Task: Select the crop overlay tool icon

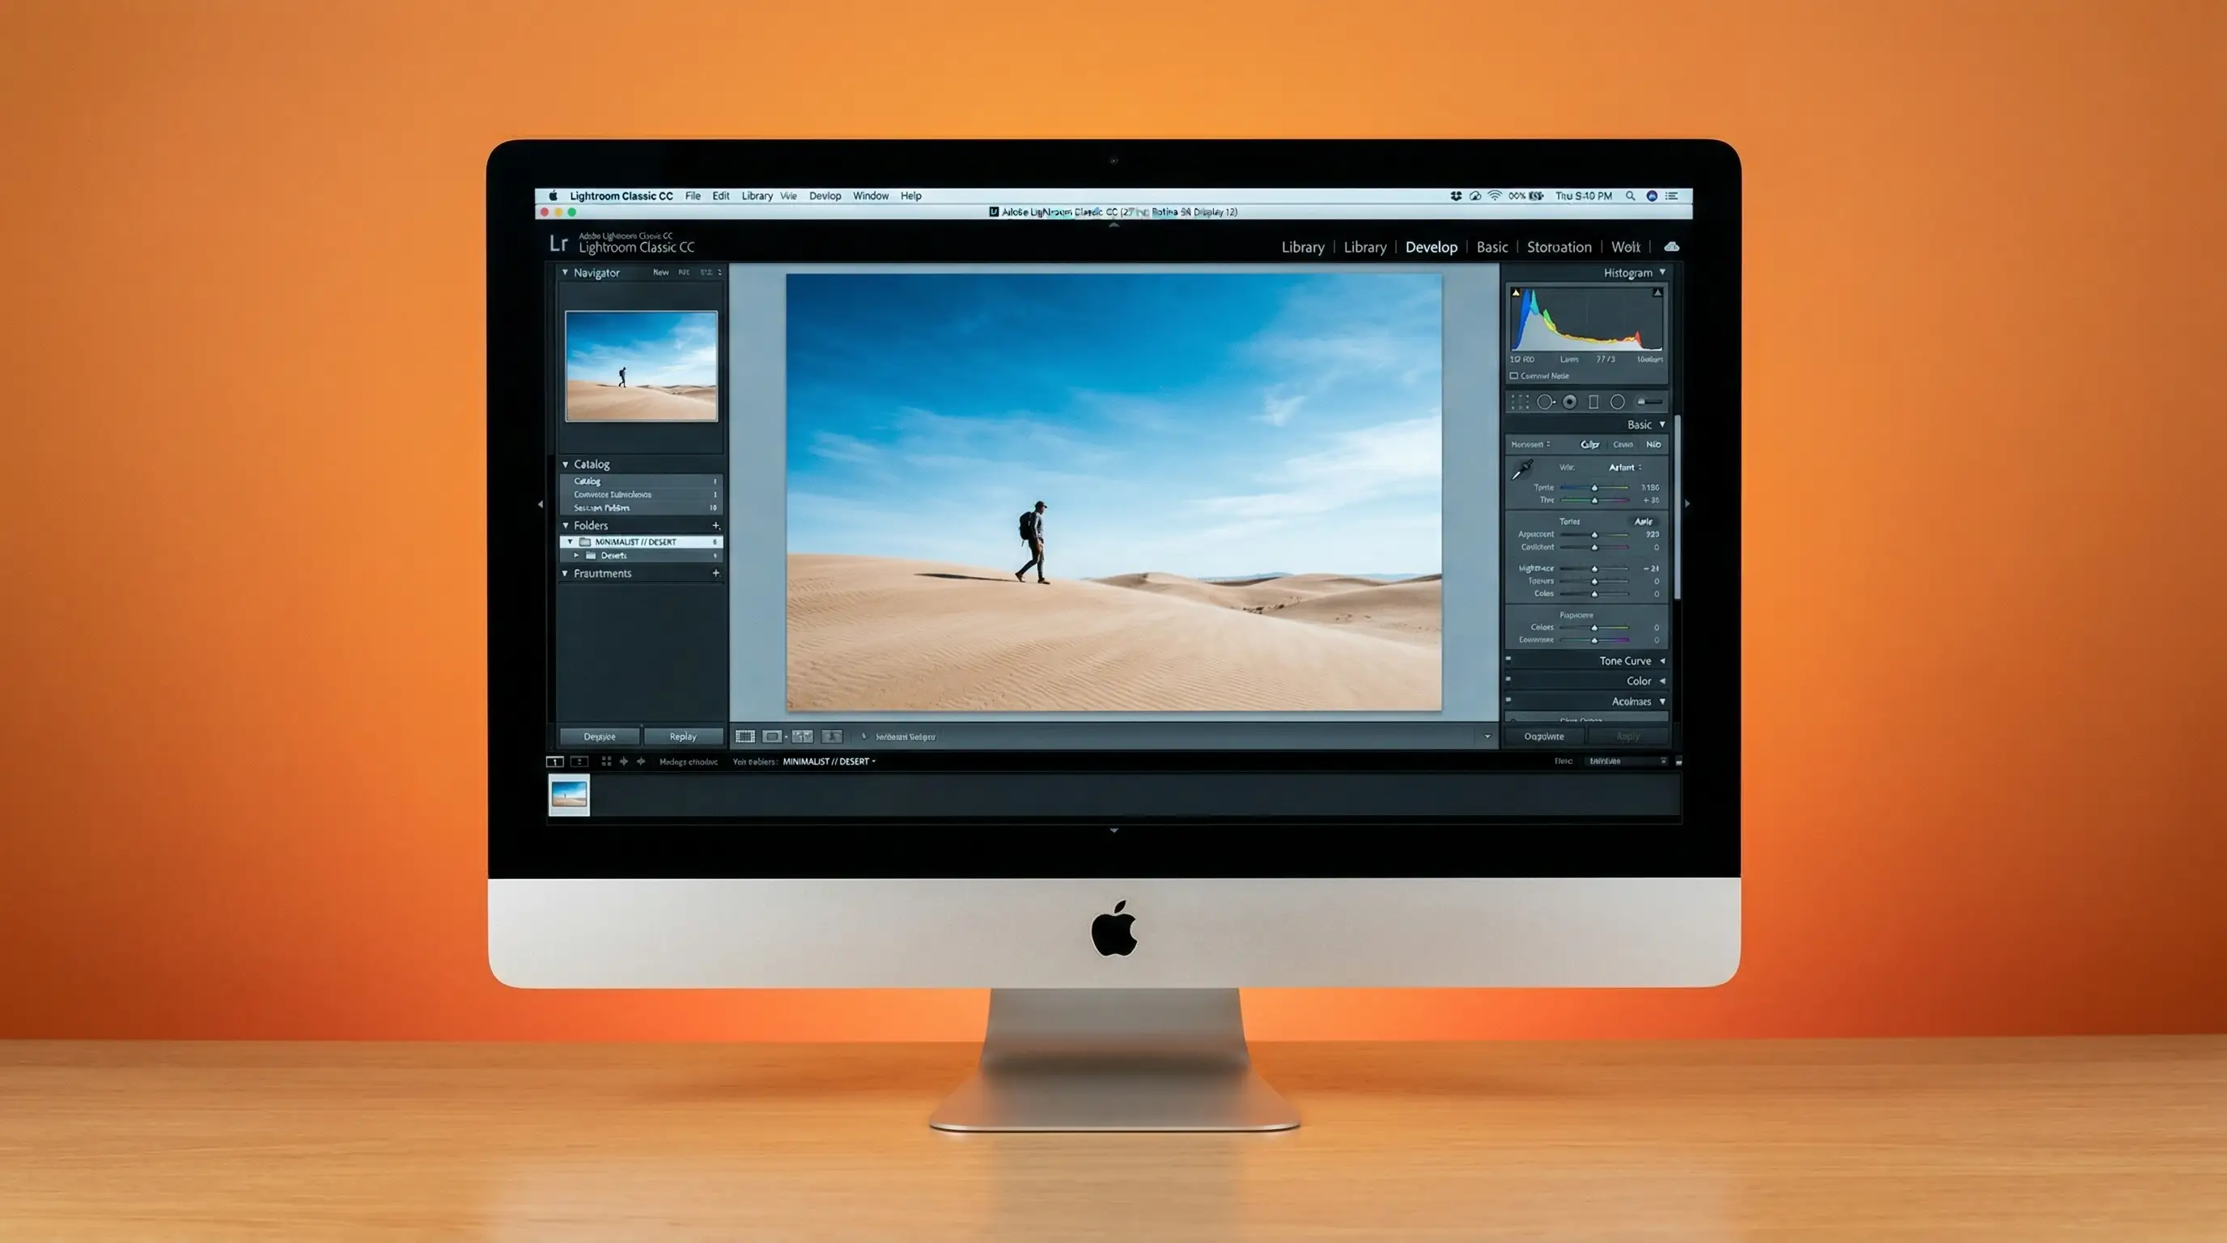Action: pyautogui.click(x=1519, y=402)
